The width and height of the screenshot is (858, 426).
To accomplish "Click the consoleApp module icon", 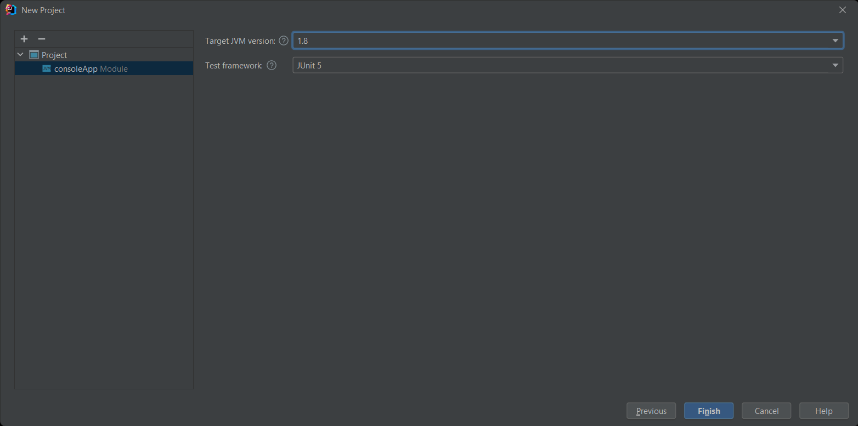I will pos(47,68).
